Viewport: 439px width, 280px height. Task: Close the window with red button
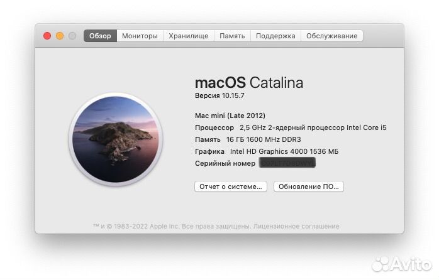[x=47, y=36]
